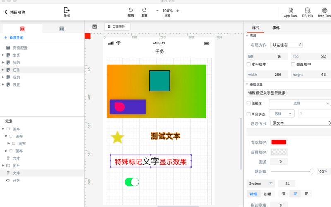Select the highlighted 文本 element row
The height and width of the screenshot is (207, 331).
(x=42, y=173)
